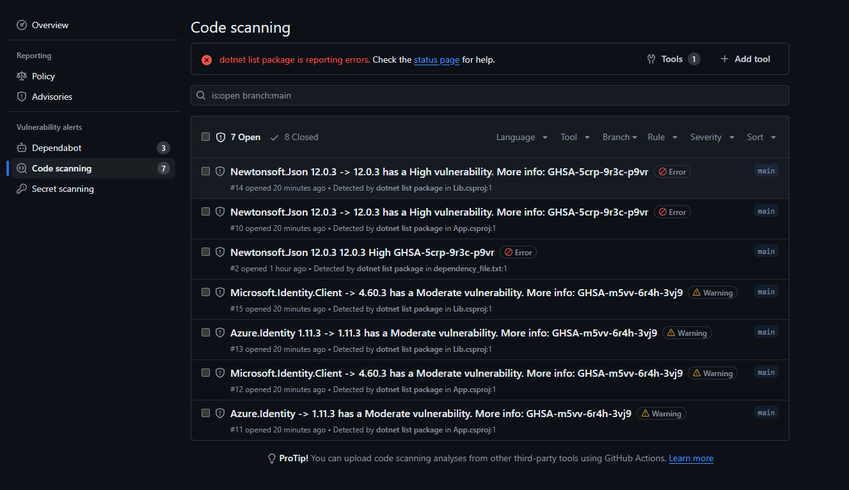The width and height of the screenshot is (849, 490).
Task: Click the Policy scales icon
Action: (22, 76)
